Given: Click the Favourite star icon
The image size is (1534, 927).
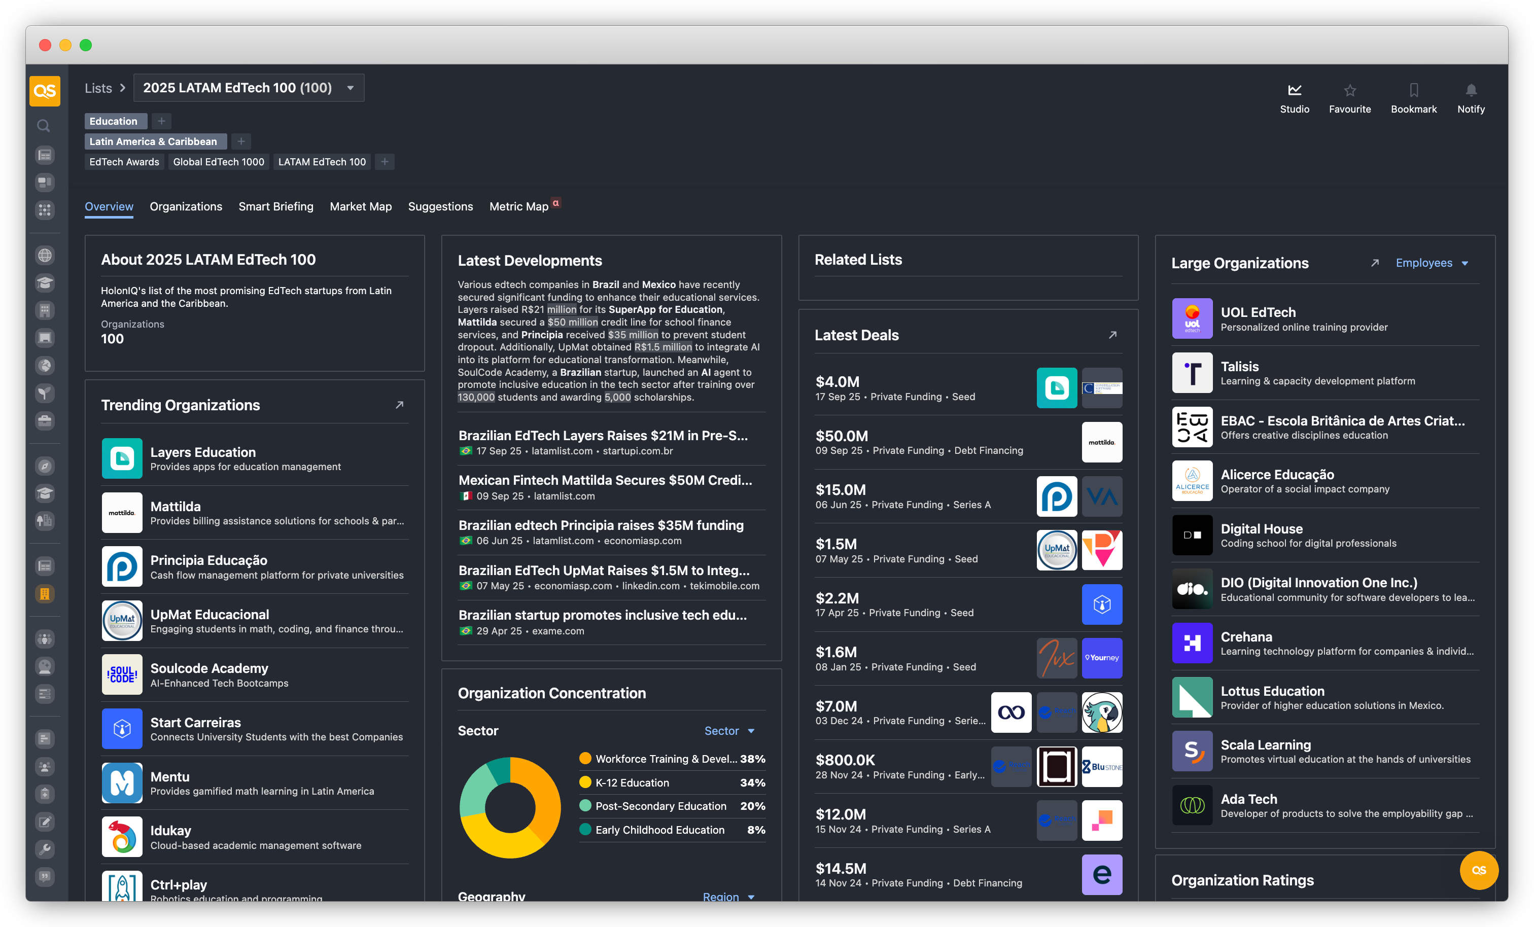Looking at the screenshot, I should click(1349, 90).
